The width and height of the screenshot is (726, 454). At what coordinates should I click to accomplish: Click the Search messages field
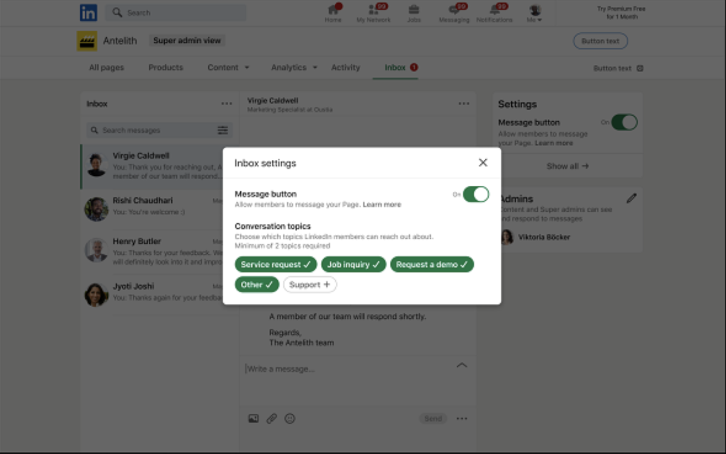coord(159,130)
